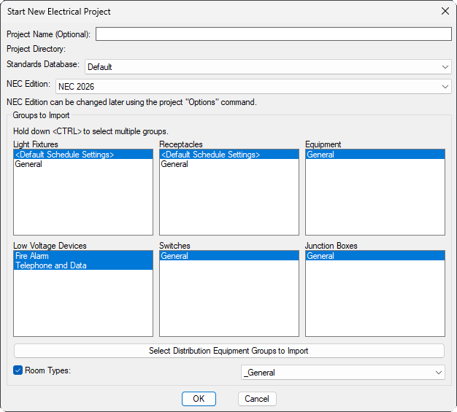Confirm with the OK button

199,399
